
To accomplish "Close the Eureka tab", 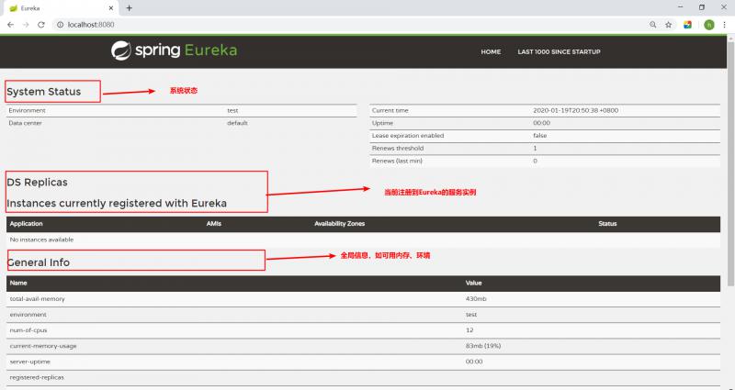I will click(111, 8).
